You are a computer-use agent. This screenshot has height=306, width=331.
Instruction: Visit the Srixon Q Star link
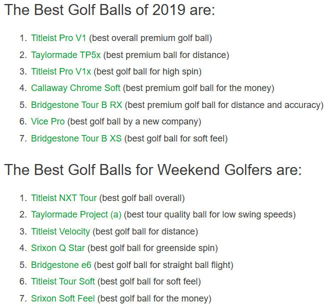58,248
